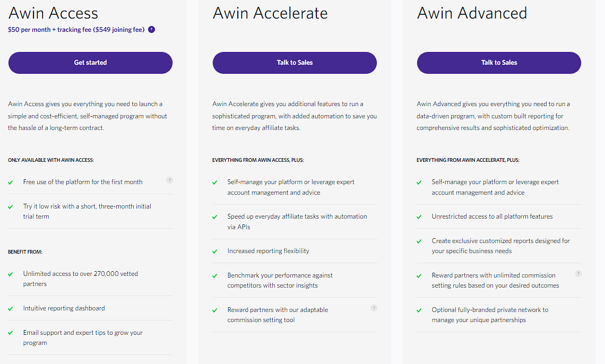Click checkmark beside Unrestricted access to all features
This screenshot has height=364, width=605.
pyautogui.click(x=419, y=217)
